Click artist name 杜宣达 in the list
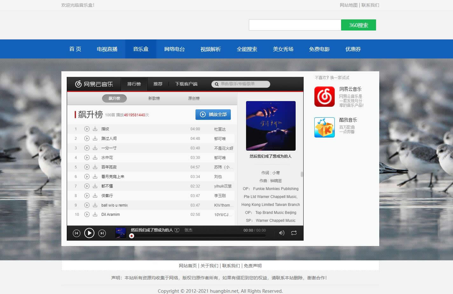 (x=220, y=129)
